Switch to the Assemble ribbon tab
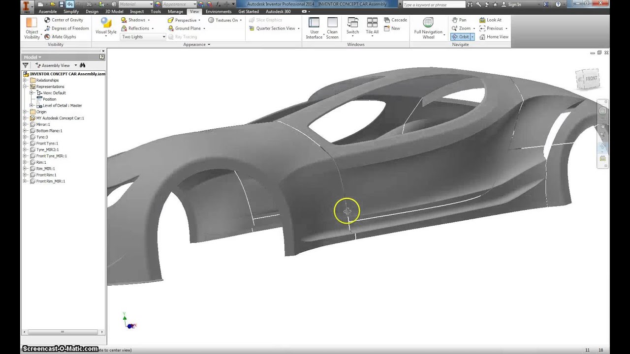The height and width of the screenshot is (354, 630). (x=47, y=11)
